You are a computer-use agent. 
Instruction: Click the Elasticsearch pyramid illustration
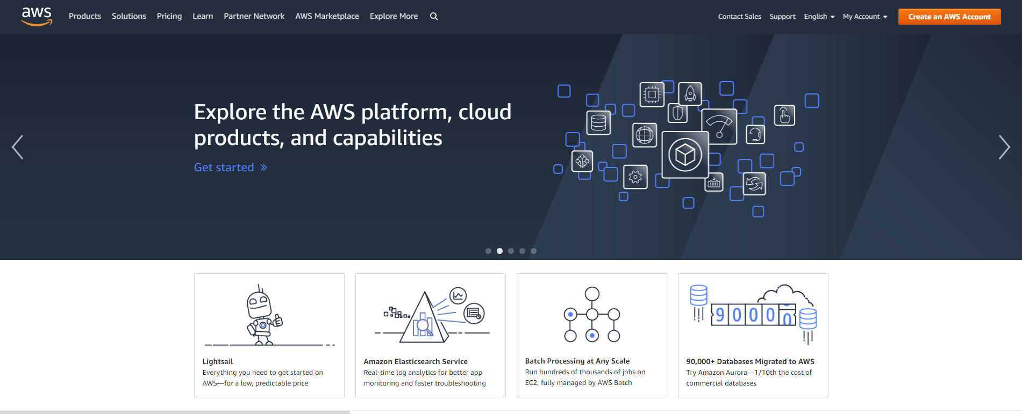tap(432, 315)
